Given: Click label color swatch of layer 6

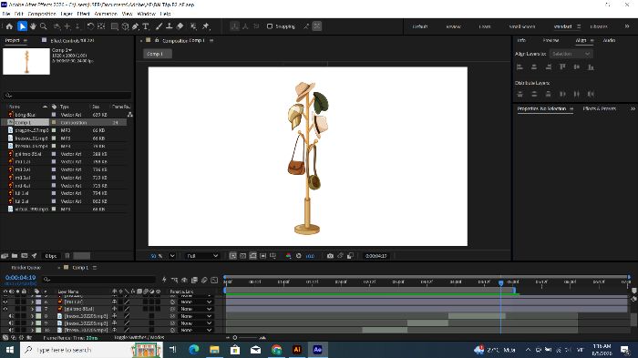Looking at the screenshot, I should point(38,302).
